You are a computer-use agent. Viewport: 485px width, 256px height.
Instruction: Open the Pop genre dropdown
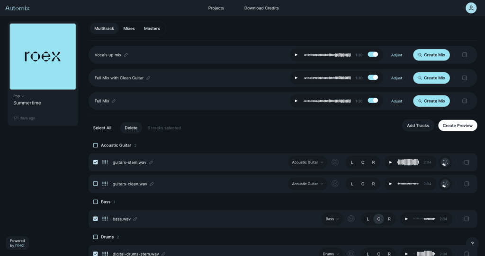coord(19,96)
